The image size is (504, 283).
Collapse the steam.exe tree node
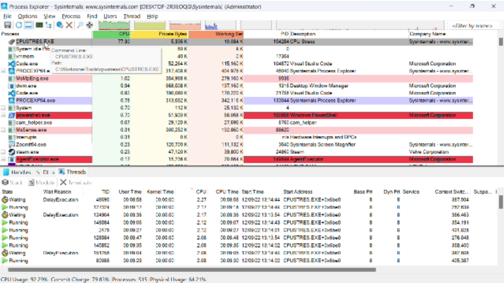3,152
